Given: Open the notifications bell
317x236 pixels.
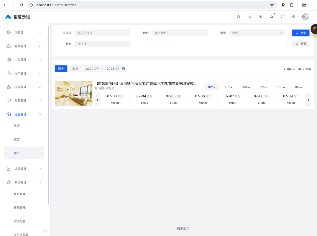Looking at the screenshot, I should (x=272, y=17).
